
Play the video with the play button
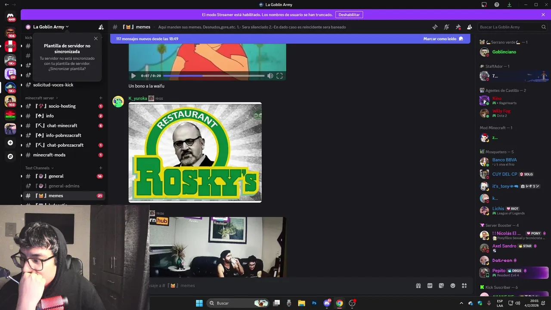(x=133, y=76)
